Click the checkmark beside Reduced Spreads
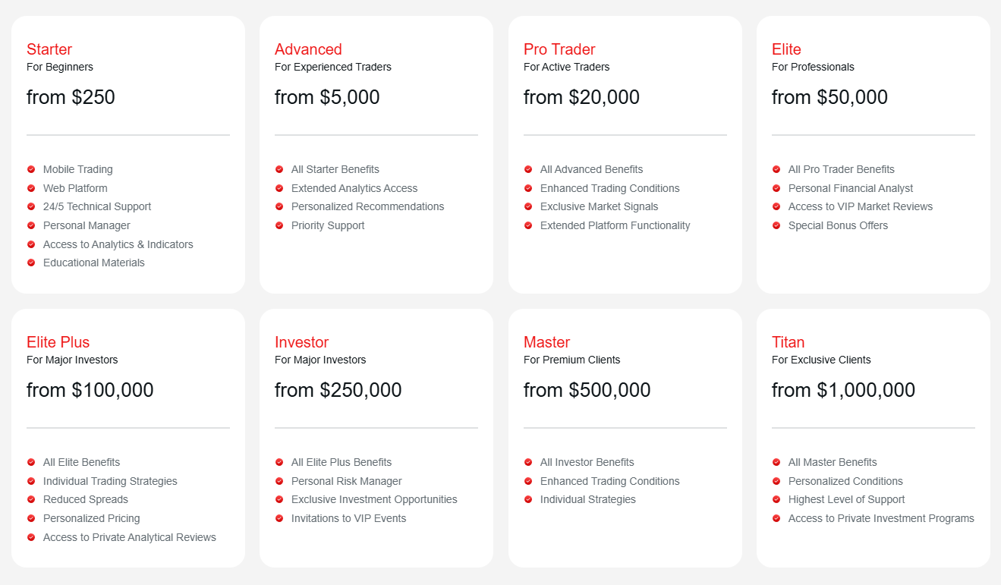 click(x=31, y=499)
